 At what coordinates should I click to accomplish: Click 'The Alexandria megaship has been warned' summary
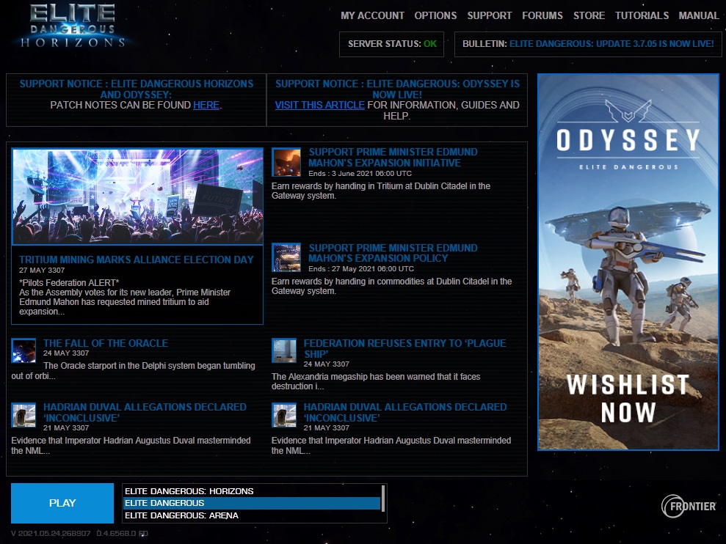376,381
